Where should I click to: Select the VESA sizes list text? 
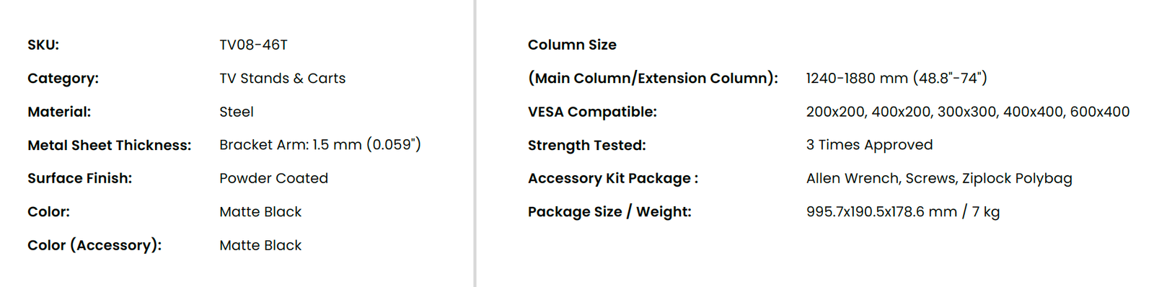click(x=968, y=112)
